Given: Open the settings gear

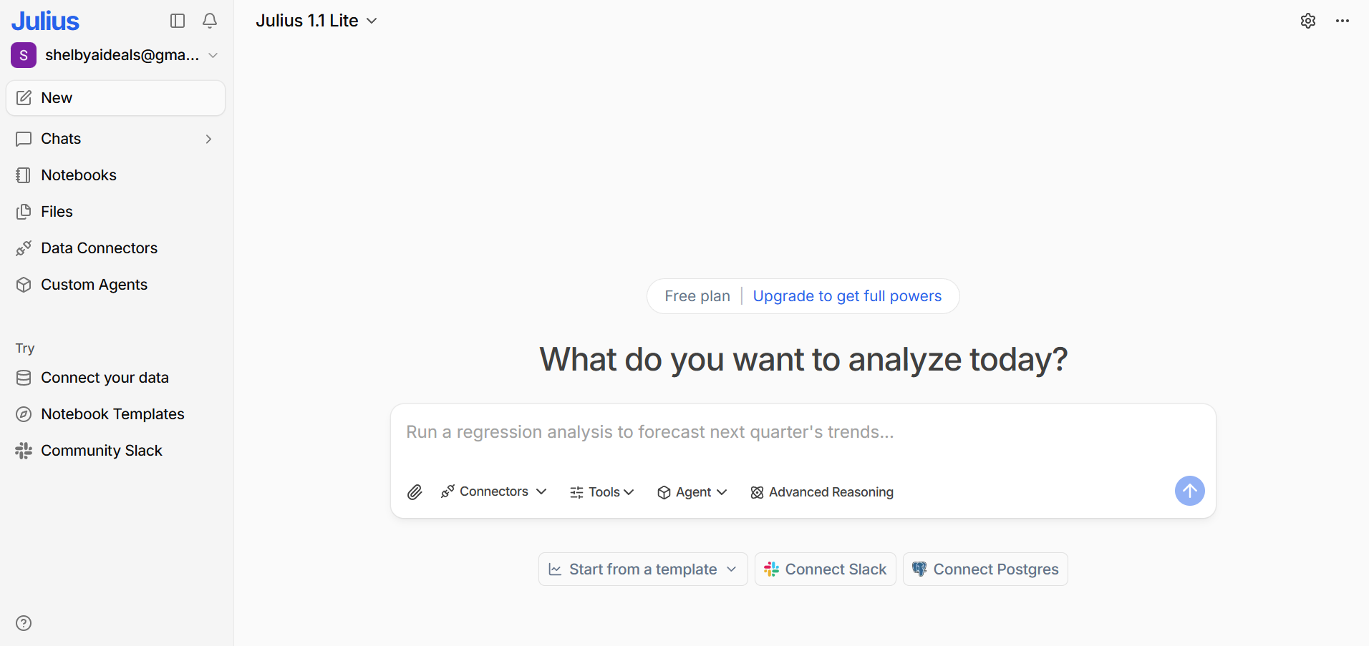Looking at the screenshot, I should tap(1308, 21).
